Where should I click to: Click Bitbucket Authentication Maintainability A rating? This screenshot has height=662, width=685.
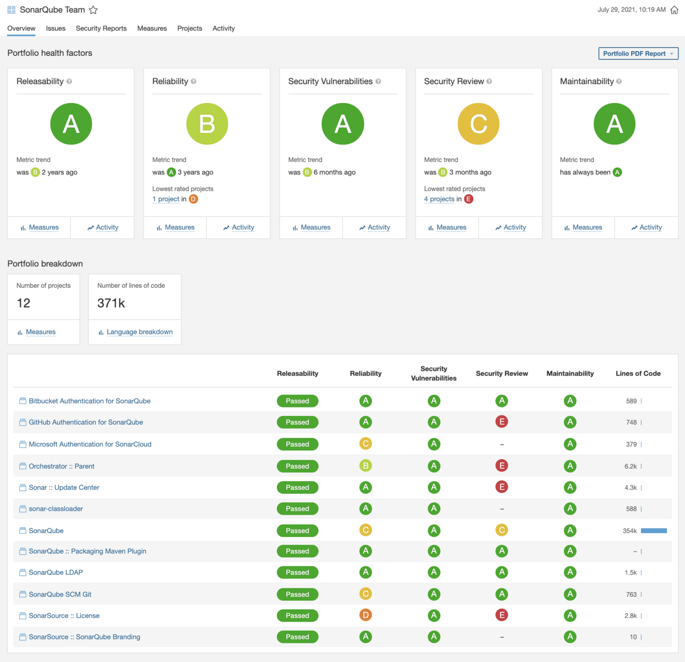pos(570,401)
